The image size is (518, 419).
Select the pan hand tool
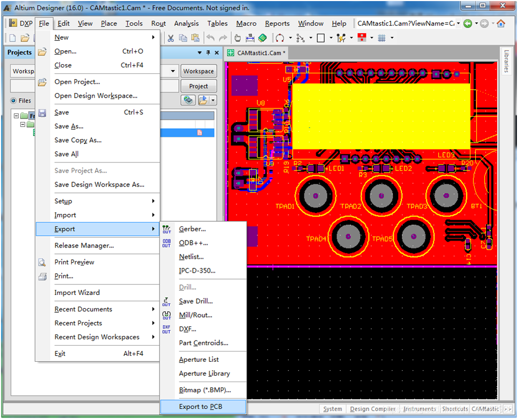click(238, 38)
